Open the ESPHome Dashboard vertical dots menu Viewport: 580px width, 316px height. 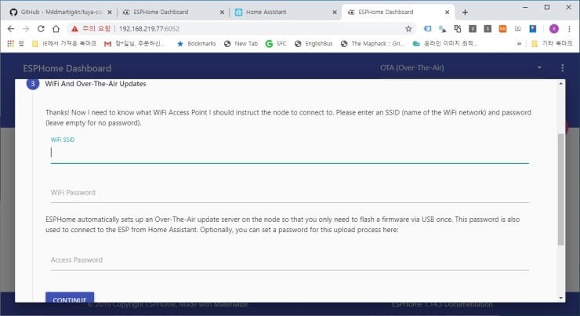(x=562, y=67)
